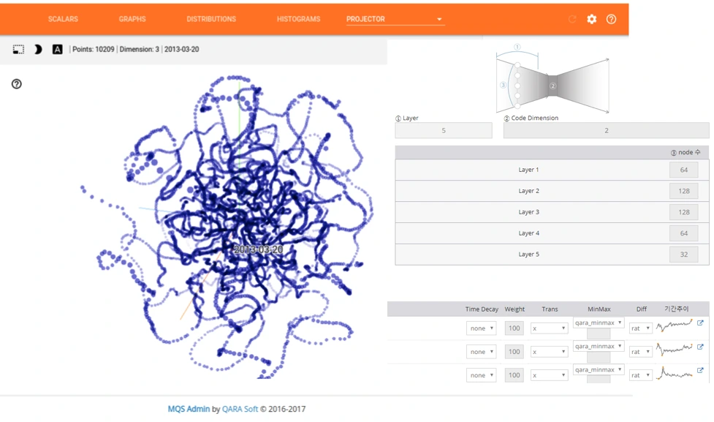Open the Diff rat dropdown in the first row
The height and width of the screenshot is (422, 714).
click(640, 328)
